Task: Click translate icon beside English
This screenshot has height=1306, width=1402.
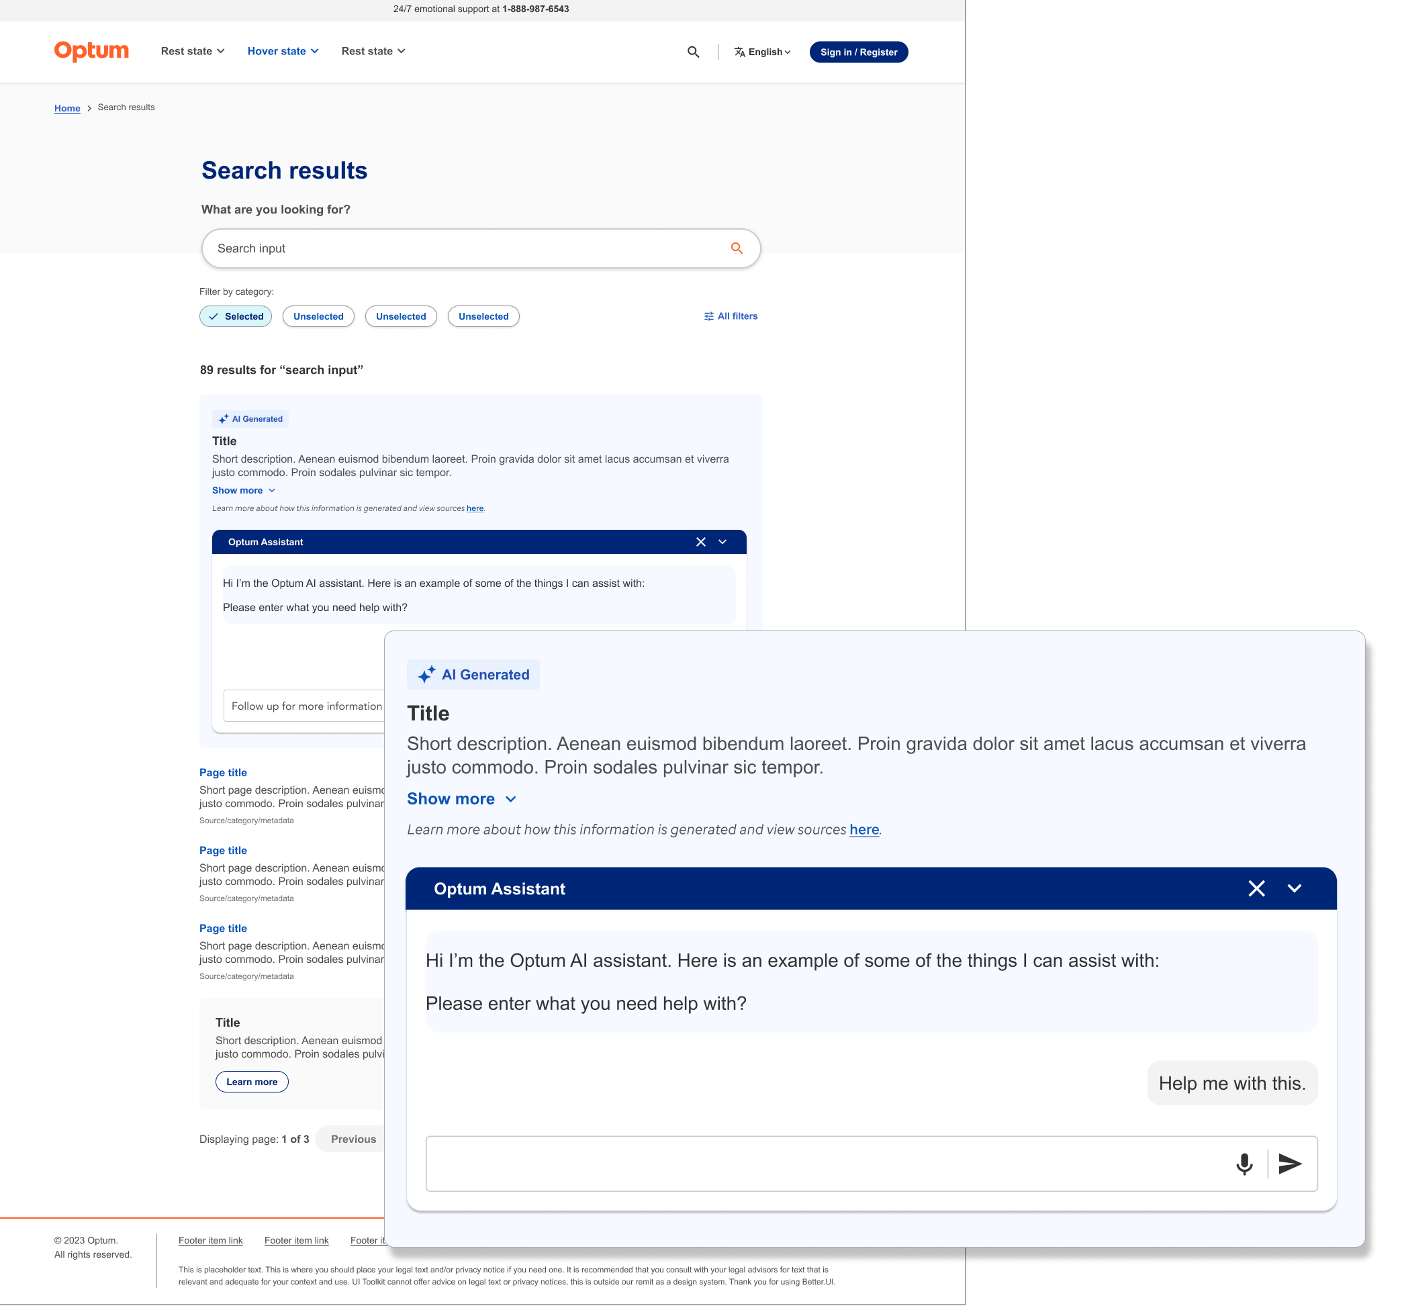Action: pyautogui.click(x=739, y=52)
